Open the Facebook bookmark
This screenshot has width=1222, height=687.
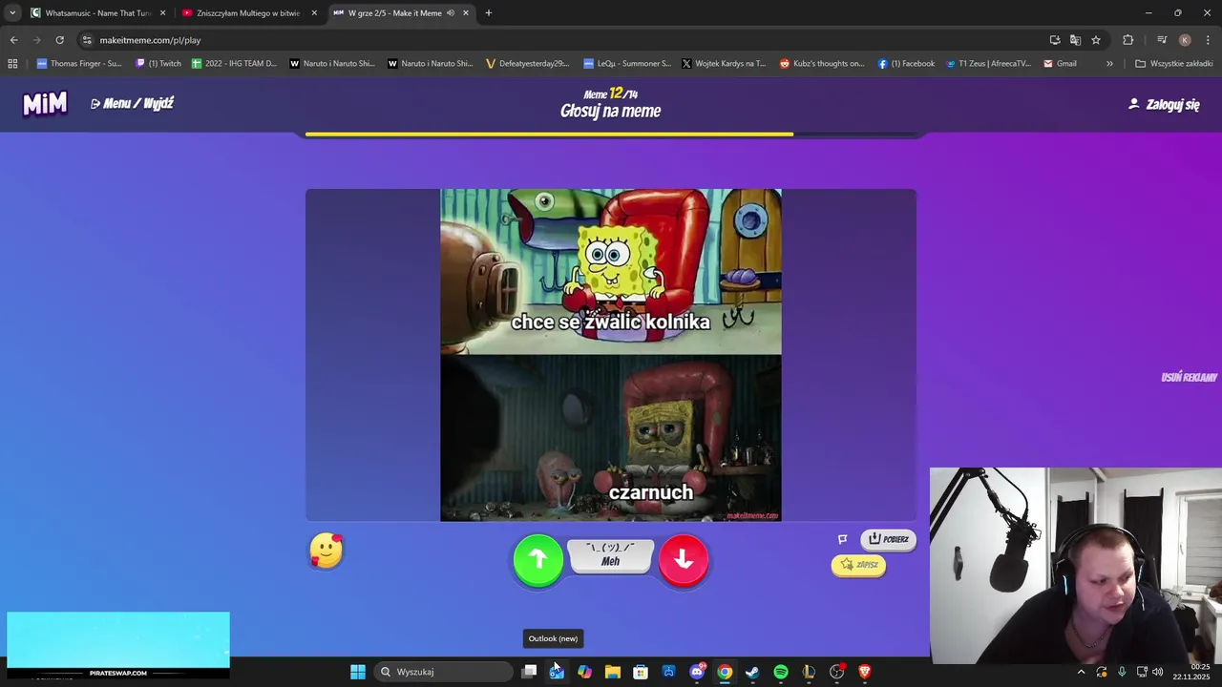pos(906,64)
